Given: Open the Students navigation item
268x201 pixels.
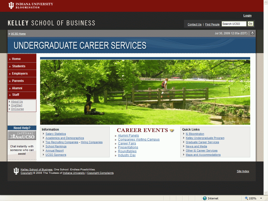Looking at the screenshot, I should pyautogui.click(x=22, y=66).
